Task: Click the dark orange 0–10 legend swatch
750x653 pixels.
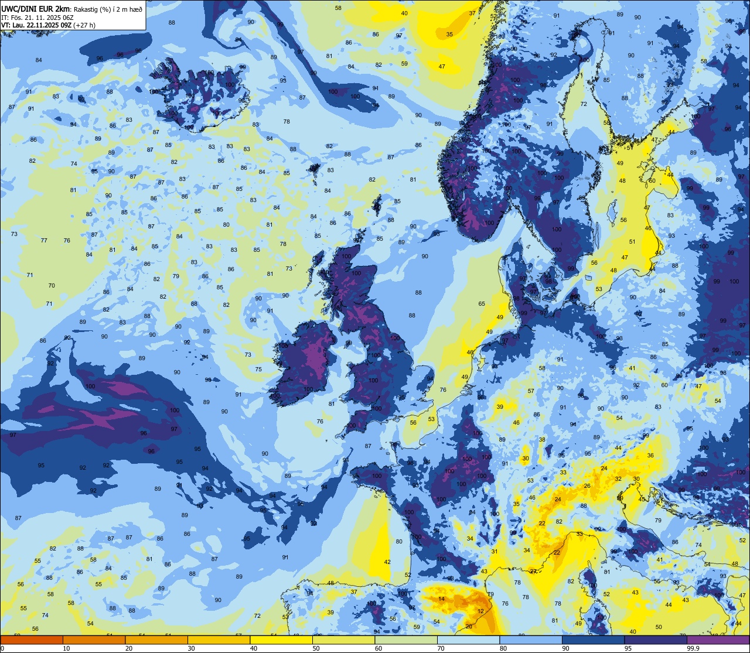Action: pyautogui.click(x=32, y=640)
